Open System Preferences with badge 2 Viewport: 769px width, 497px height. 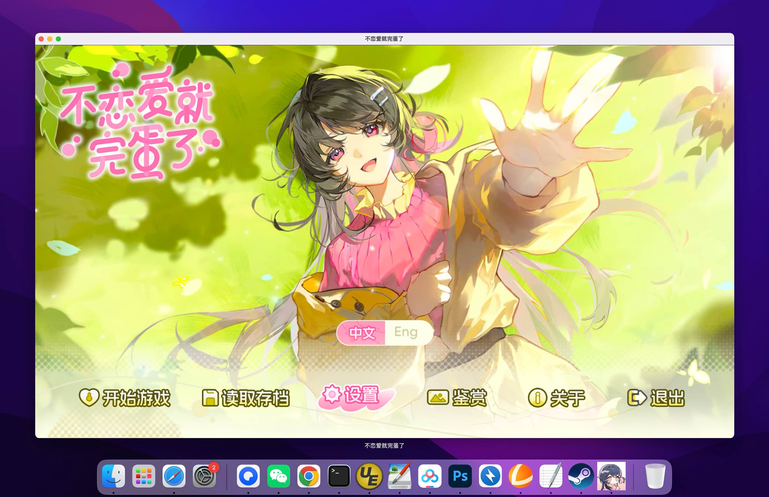(204, 476)
